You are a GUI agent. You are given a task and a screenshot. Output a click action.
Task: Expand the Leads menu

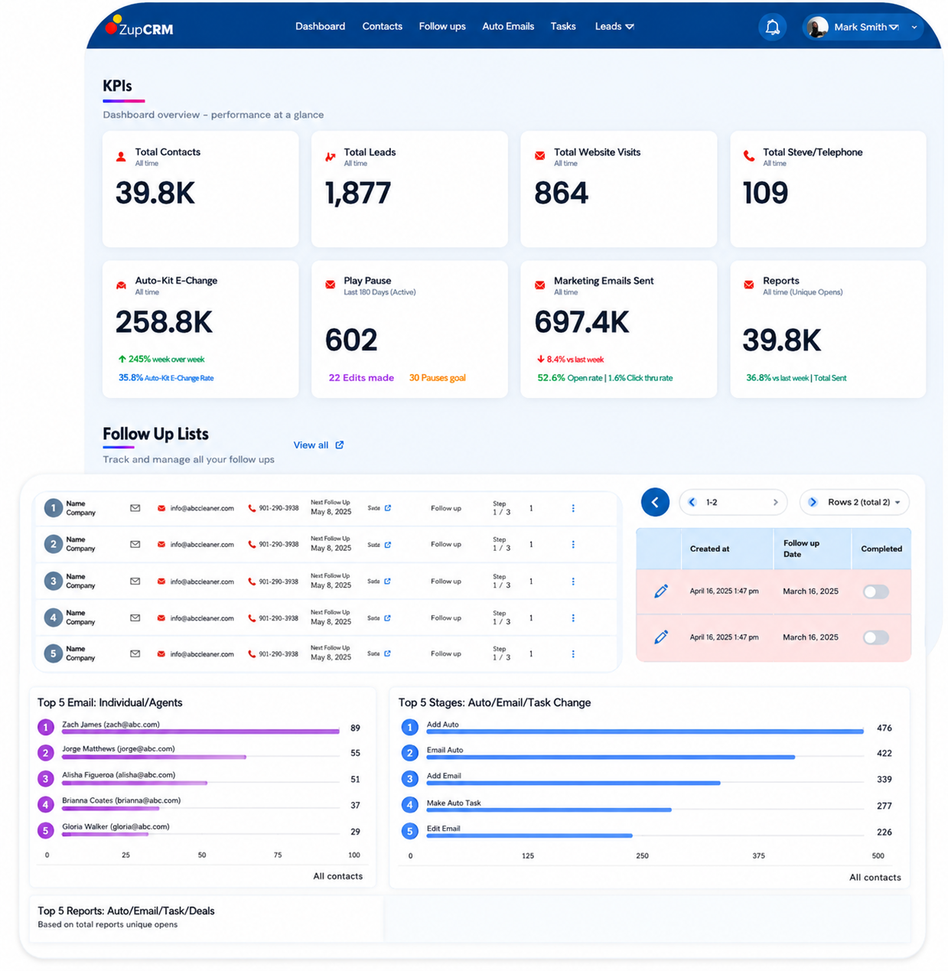point(614,26)
